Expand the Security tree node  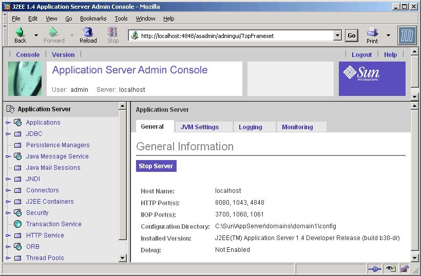[8, 213]
